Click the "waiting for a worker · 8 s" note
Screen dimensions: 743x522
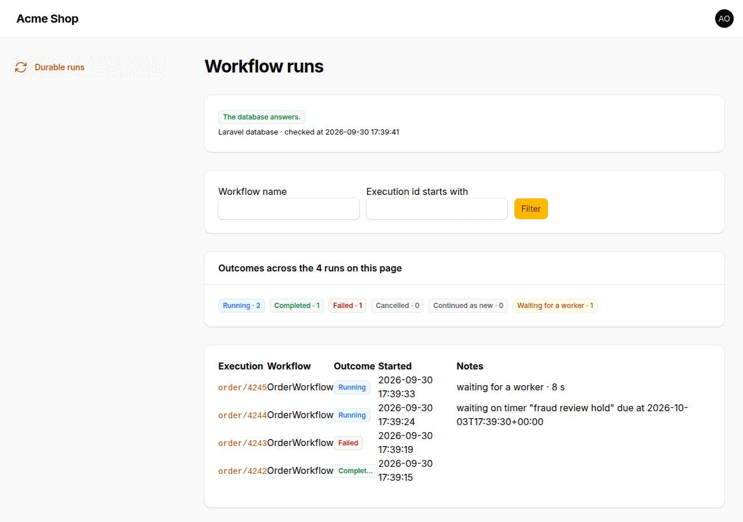(511, 387)
